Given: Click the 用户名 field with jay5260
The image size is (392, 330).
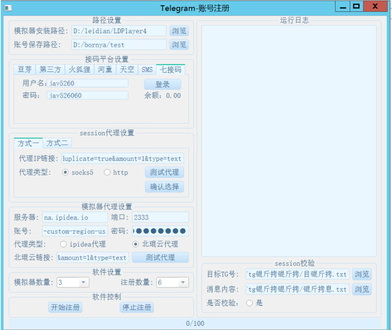Looking at the screenshot, I should [x=88, y=83].
